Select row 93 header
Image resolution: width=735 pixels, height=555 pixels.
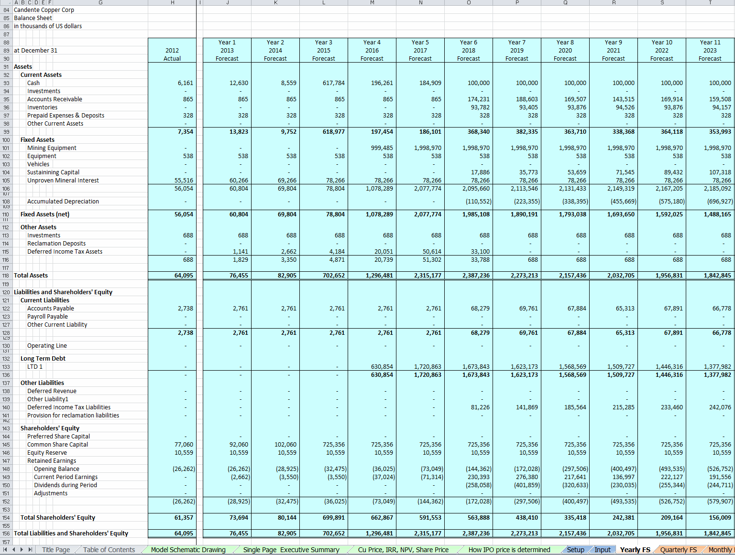pyautogui.click(x=6, y=83)
